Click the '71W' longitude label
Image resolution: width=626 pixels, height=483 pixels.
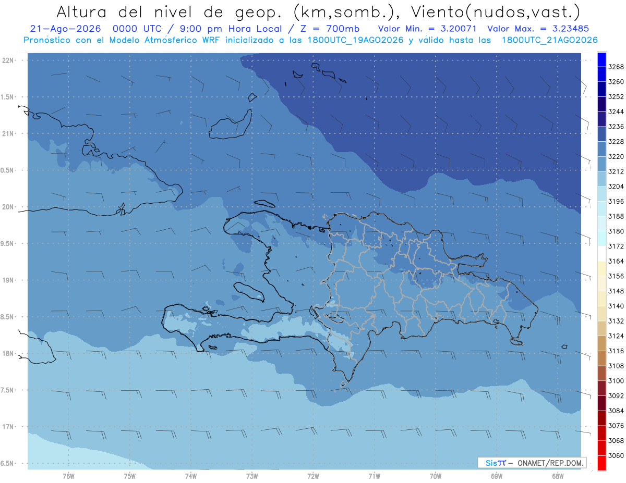374,476
